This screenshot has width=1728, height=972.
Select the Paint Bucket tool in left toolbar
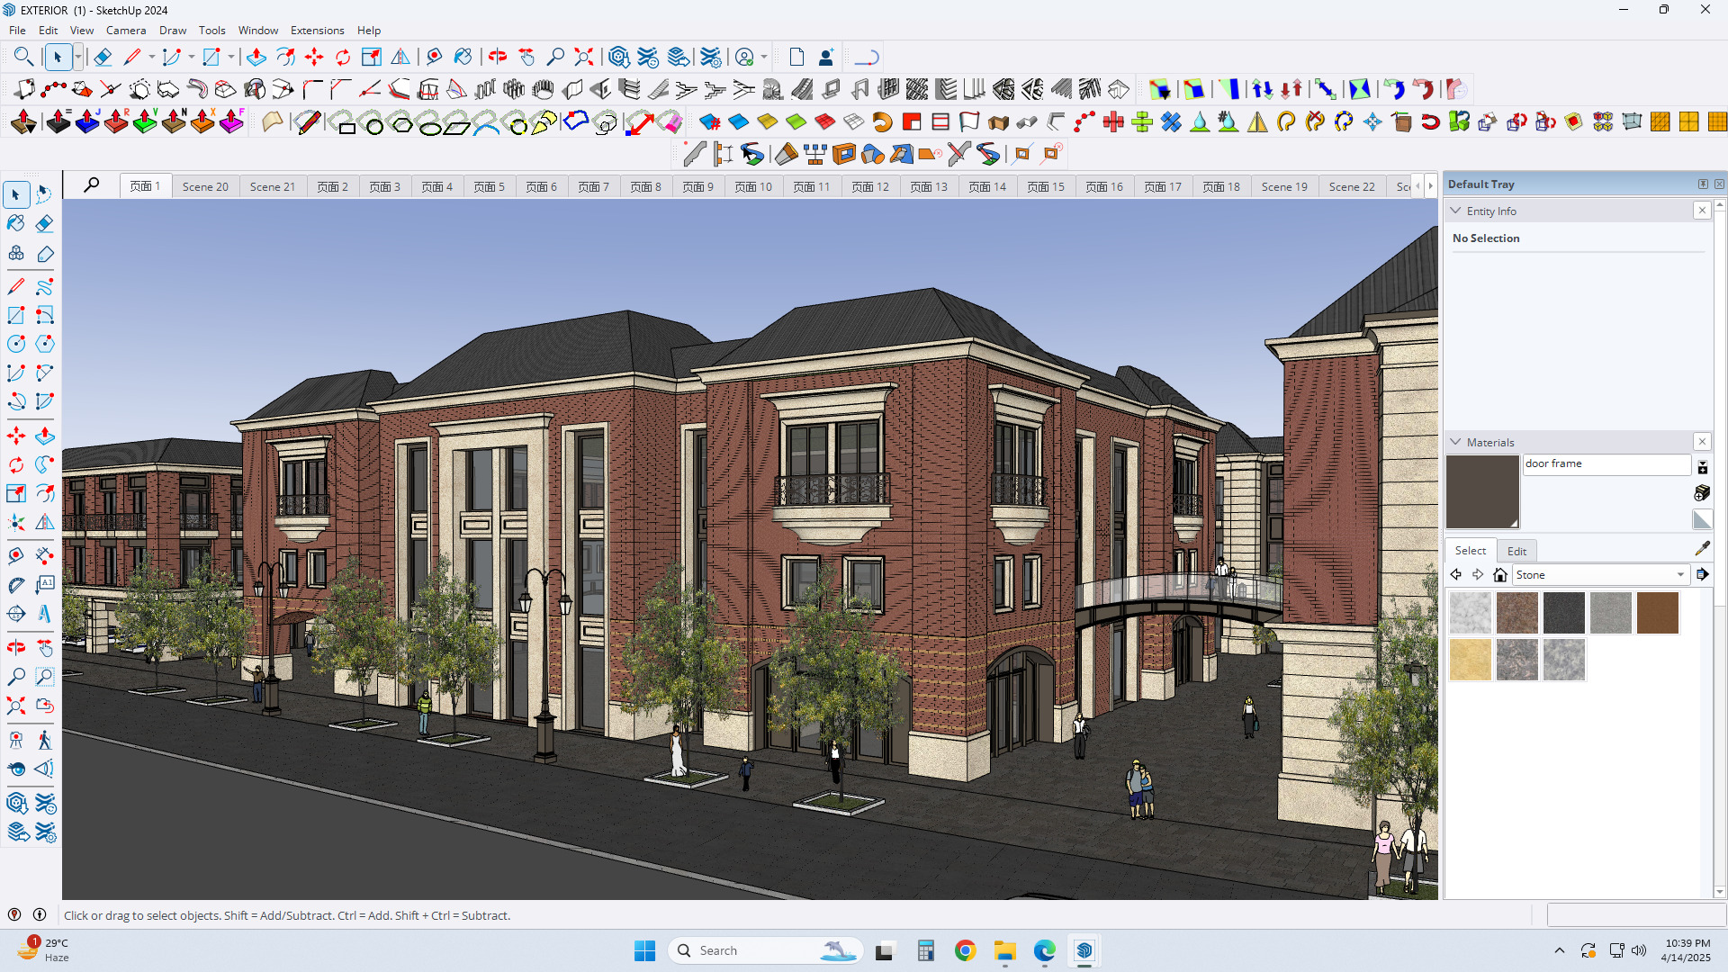point(16,223)
